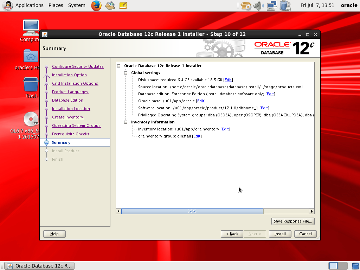The width and height of the screenshot is (360, 270).
Task: Open the Trash desktop icon
Action: pos(31,84)
